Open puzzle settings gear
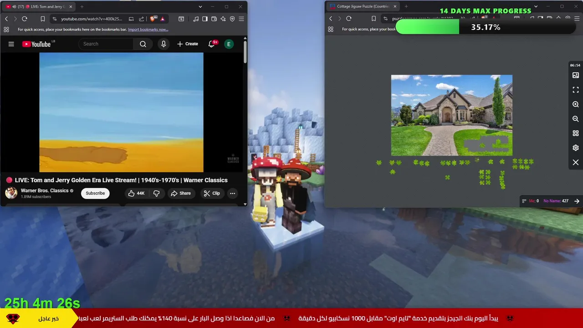583x328 pixels. tap(576, 148)
